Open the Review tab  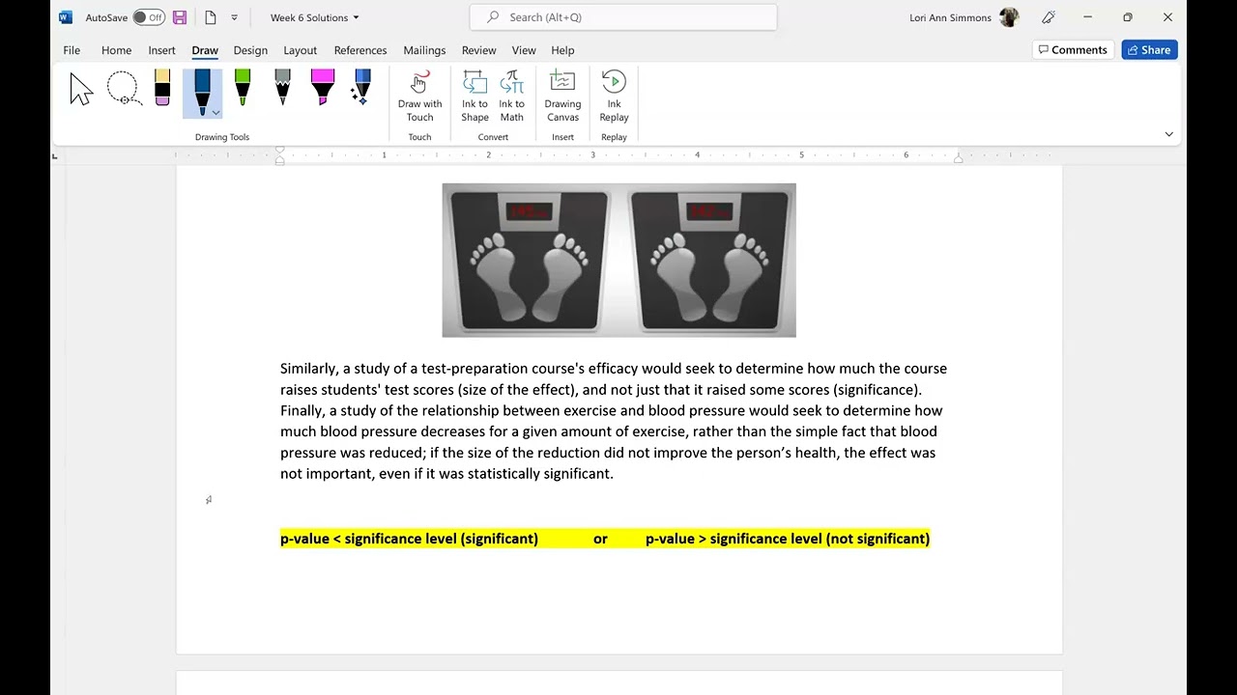(478, 50)
